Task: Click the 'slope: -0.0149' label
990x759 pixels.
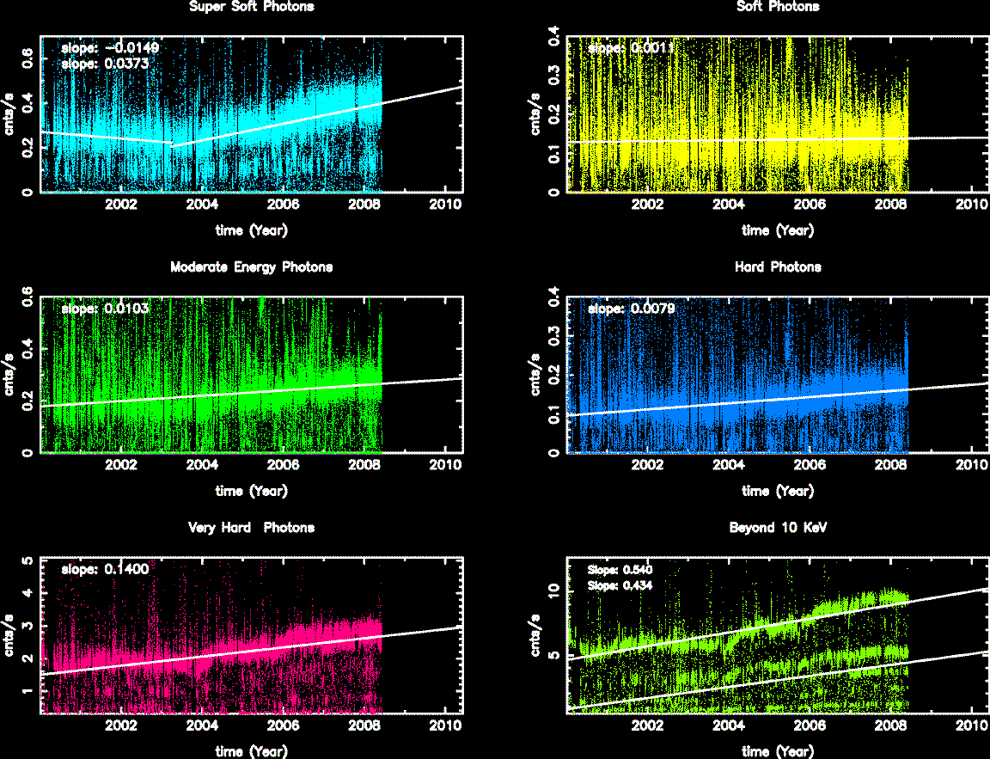Action: coord(110,48)
